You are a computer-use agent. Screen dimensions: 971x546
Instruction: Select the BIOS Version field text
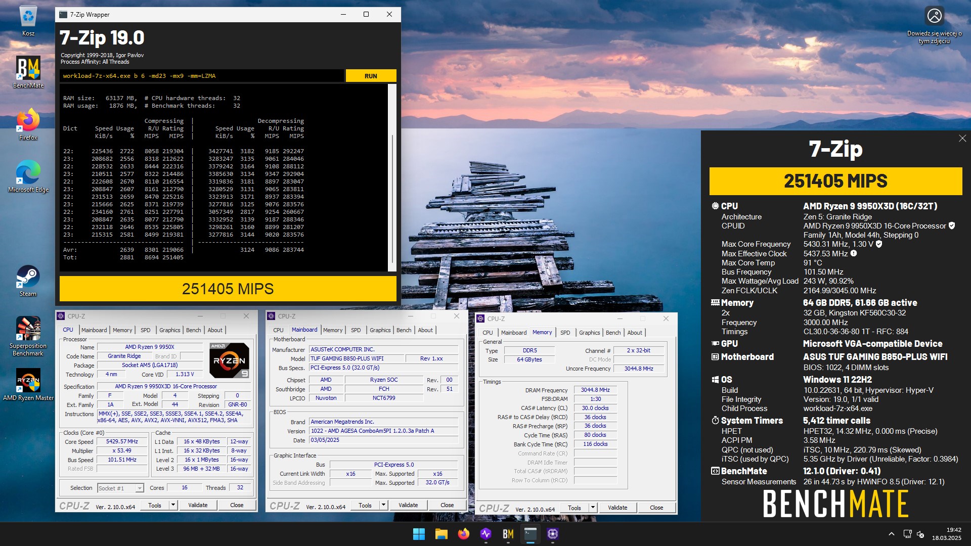[384, 431]
